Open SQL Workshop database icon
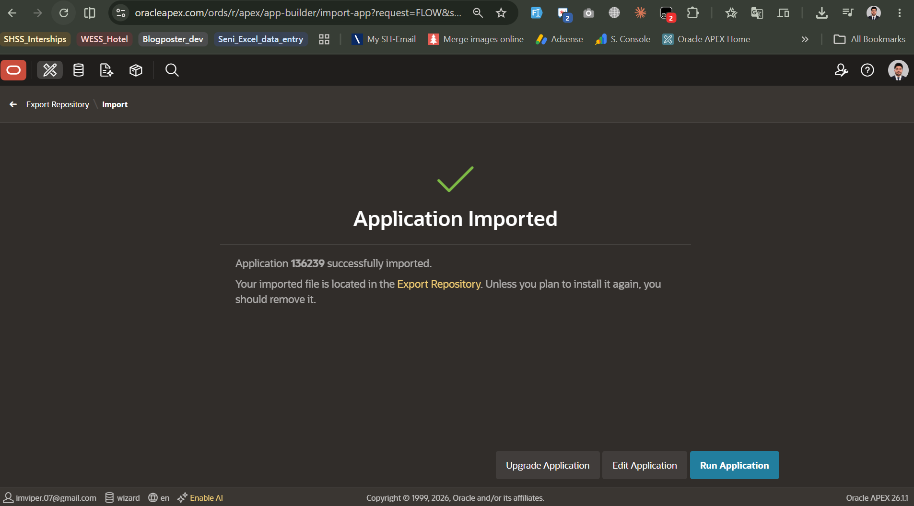Viewport: 914px width, 506px height. (79, 70)
